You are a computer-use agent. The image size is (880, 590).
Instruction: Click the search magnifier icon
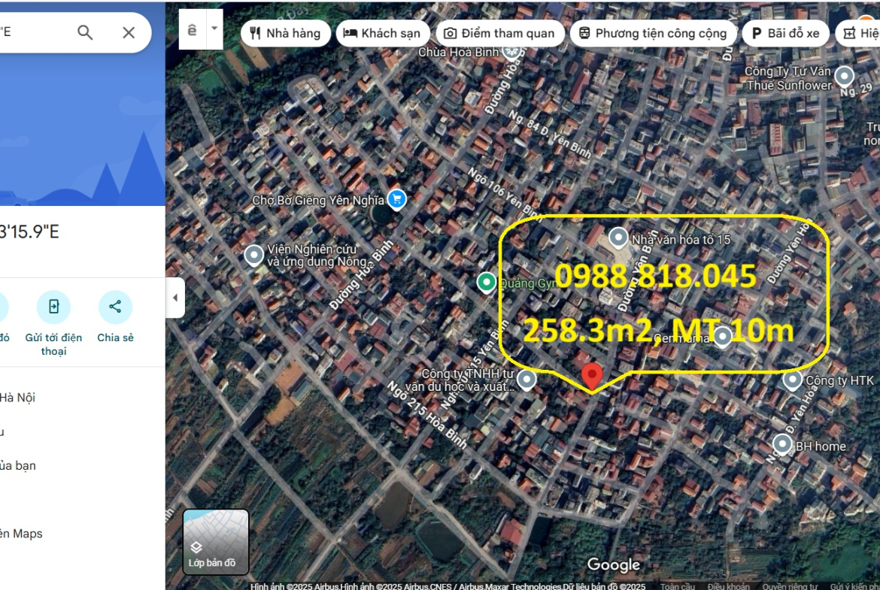[85, 32]
